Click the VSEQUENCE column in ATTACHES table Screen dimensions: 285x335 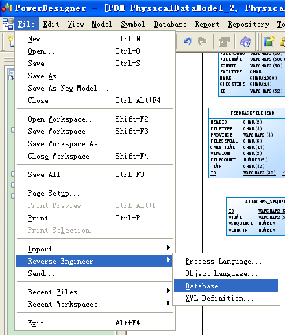(240, 223)
